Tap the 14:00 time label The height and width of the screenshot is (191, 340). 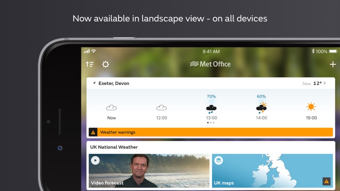click(262, 118)
